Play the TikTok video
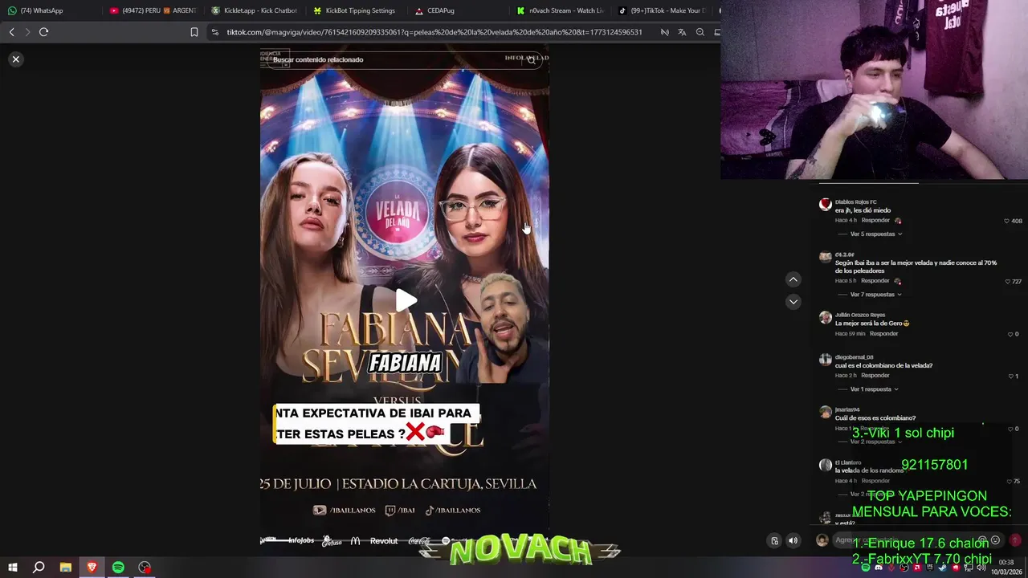 tap(406, 300)
